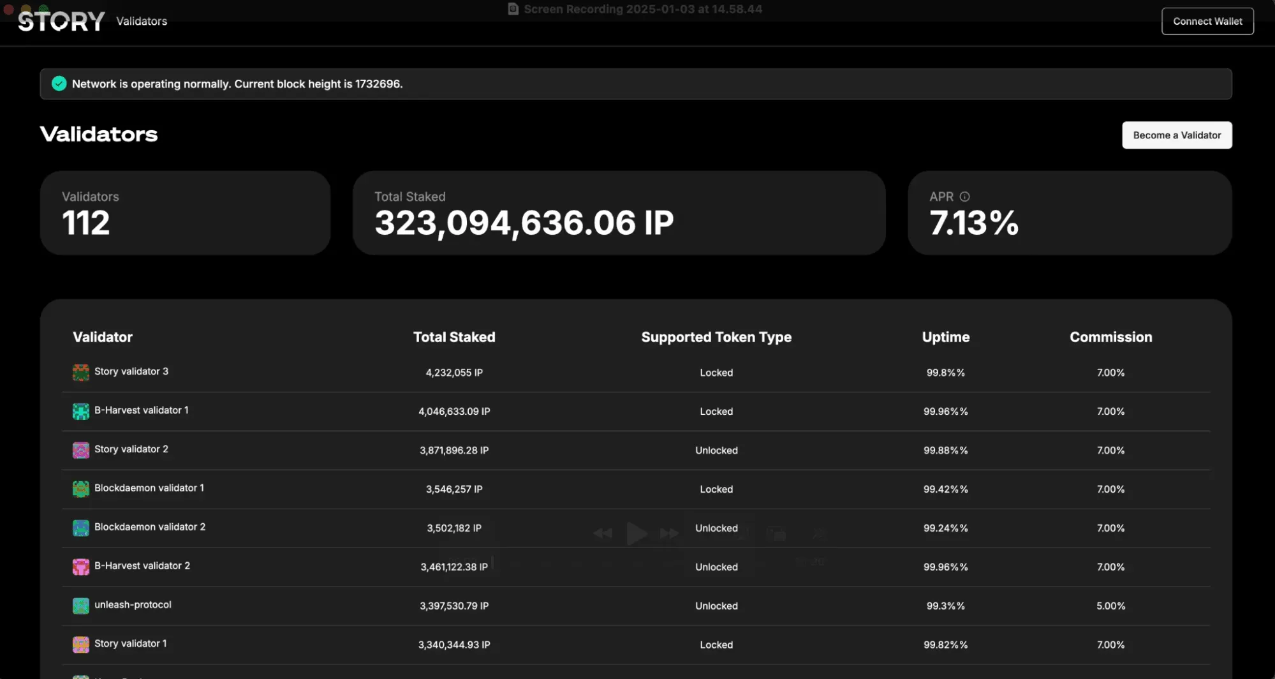Viewport: 1275px width, 679px height.
Task: Click the 3,340,344.93 IP staked value
Action: [454, 645]
